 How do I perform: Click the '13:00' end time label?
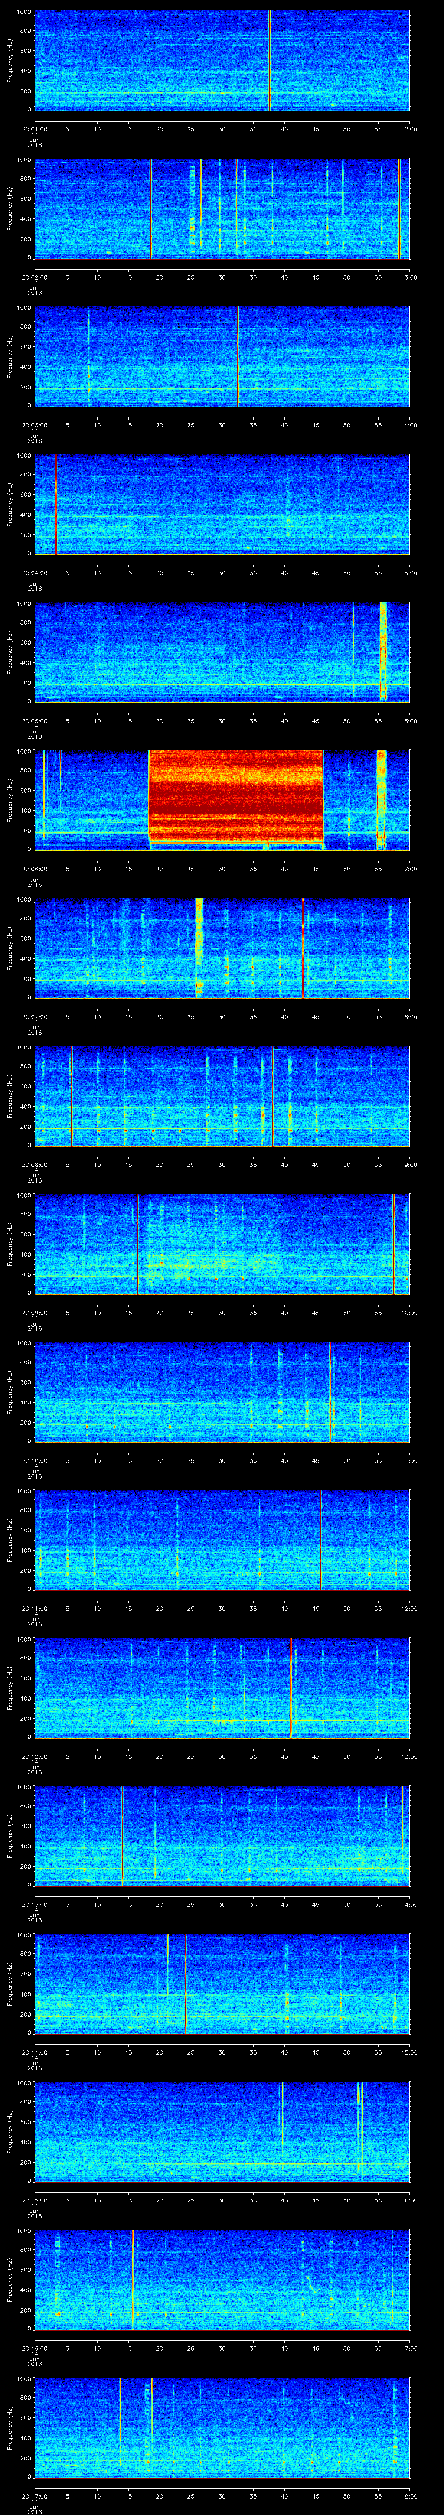point(409,1756)
